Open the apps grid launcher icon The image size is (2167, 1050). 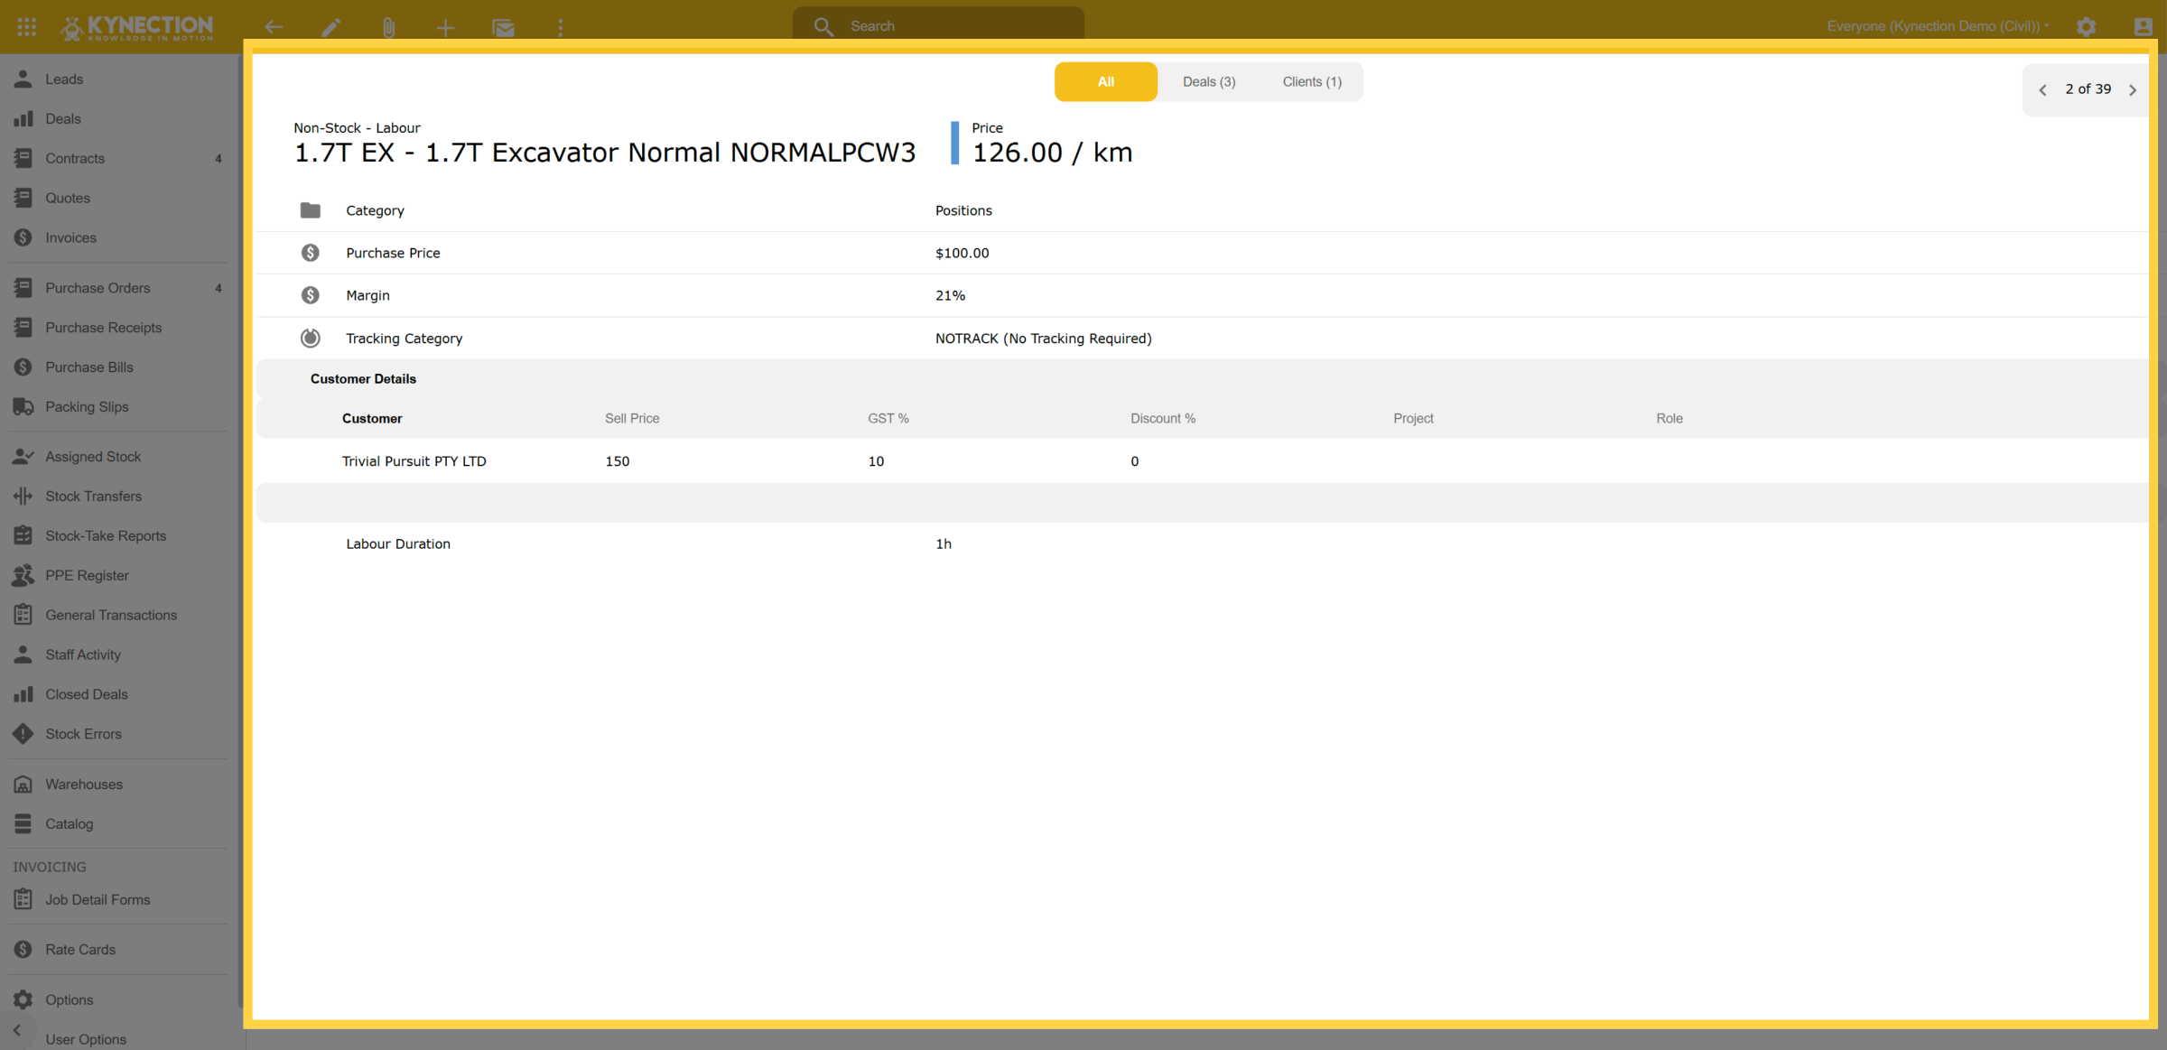point(26,26)
